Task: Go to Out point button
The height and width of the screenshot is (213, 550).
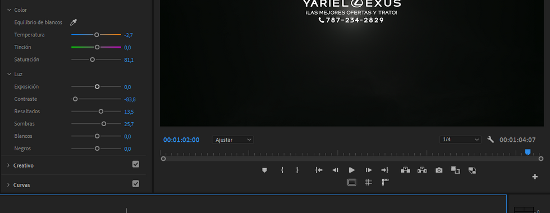Action: click(385, 170)
